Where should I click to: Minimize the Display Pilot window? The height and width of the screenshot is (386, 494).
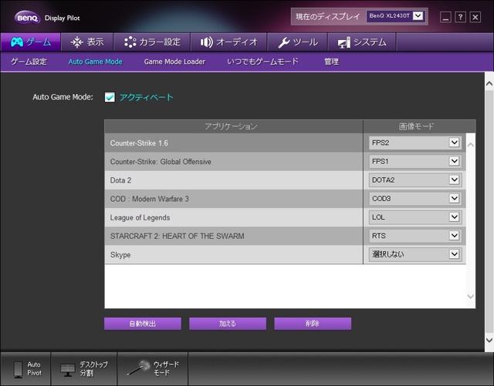(x=445, y=17)
